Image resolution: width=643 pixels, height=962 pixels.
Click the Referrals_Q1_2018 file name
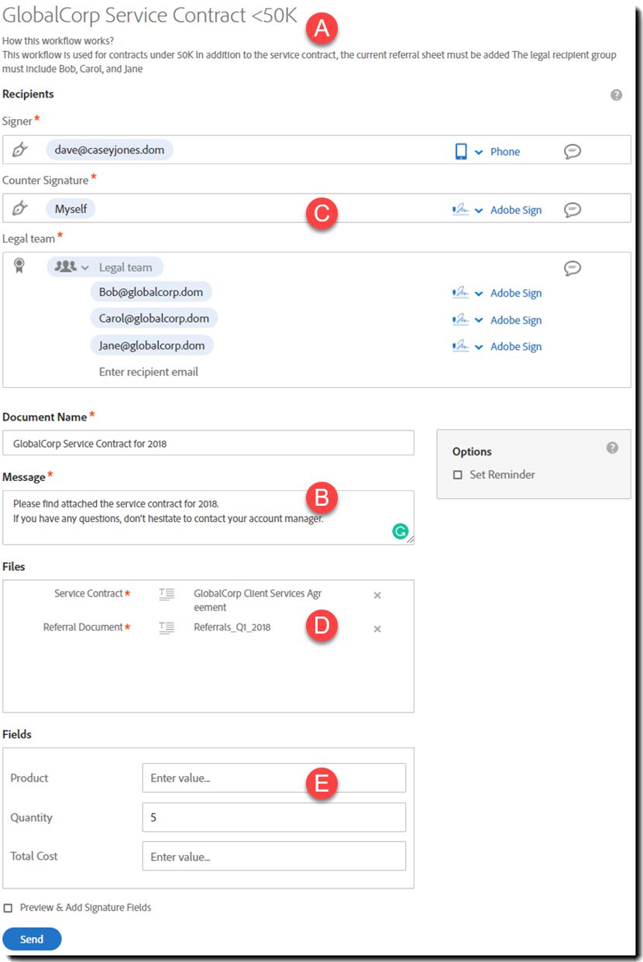(x=232, y=627)
